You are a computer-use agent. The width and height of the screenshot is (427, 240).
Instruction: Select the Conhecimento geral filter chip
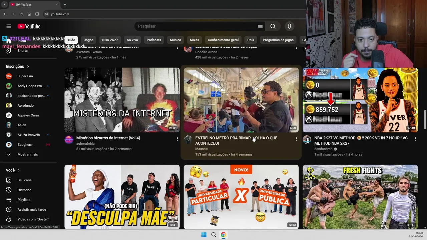[x=223, y=40]
